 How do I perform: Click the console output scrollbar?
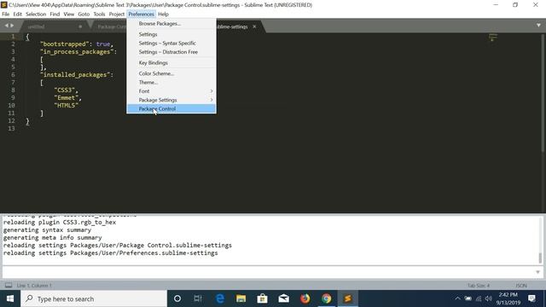(x=540, y=258)
